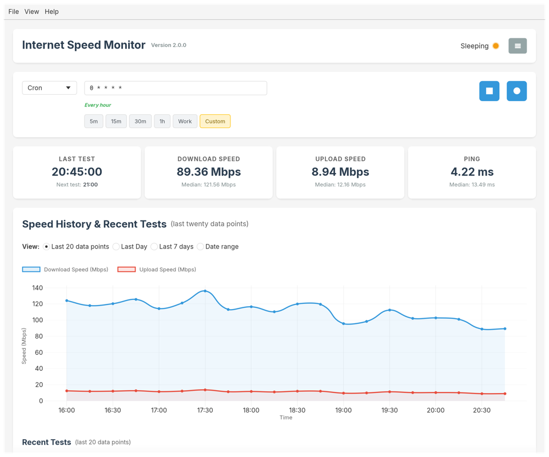Open the hamburger menu button
This screenshot has width=549, height=457.
(518, 46)
